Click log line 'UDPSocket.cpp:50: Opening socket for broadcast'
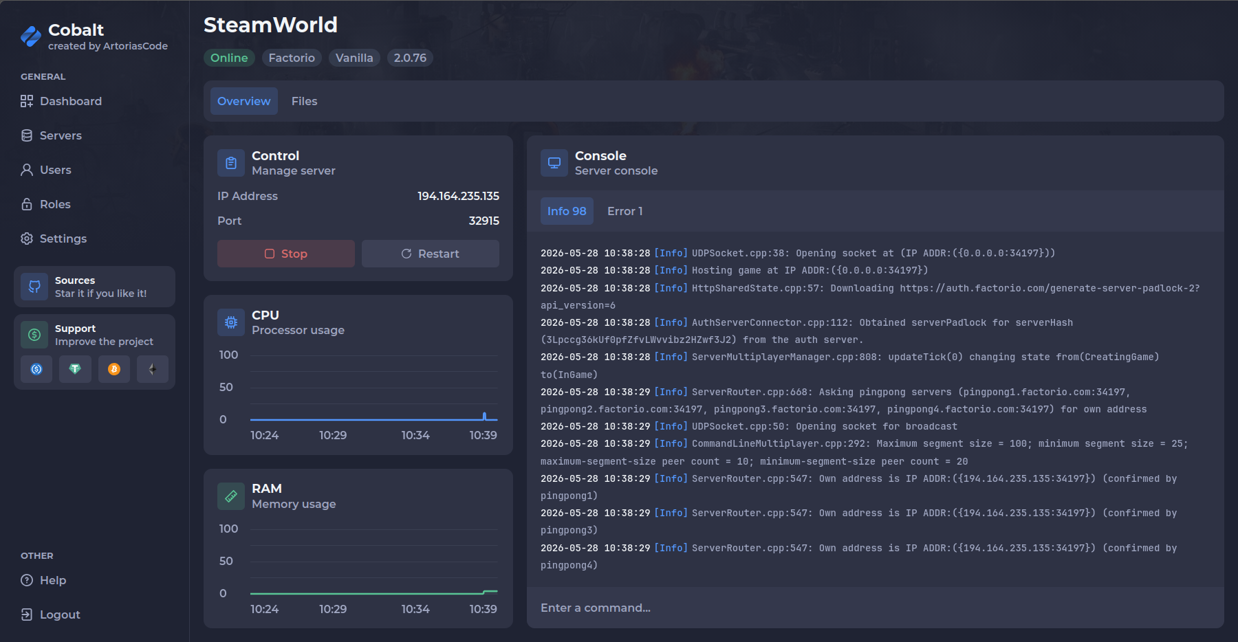The image size is (1238, 642). pyautogui.click(x=749, y=426)
